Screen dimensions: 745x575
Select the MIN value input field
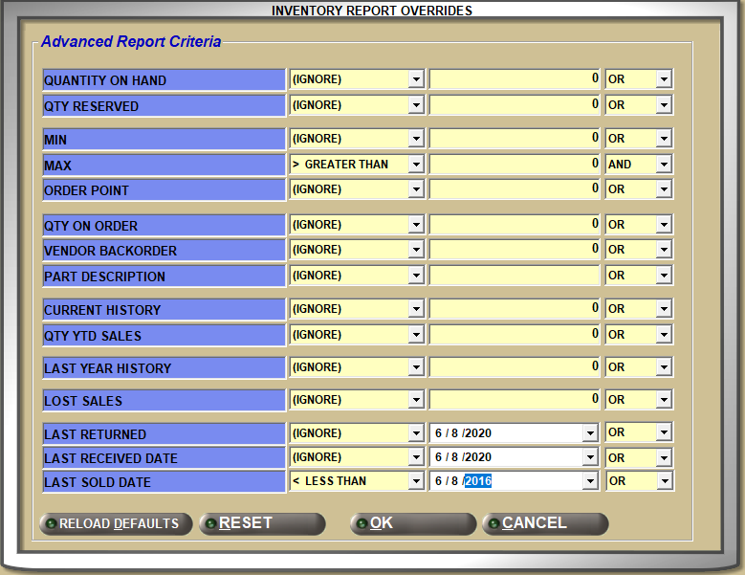515,140
